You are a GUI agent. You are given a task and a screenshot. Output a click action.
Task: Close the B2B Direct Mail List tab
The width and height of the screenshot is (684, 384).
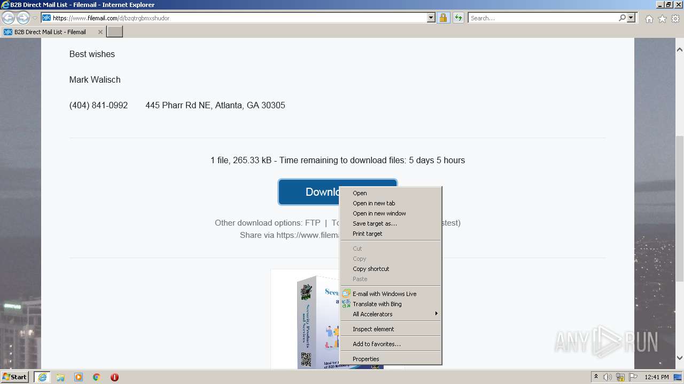point(100,32)
